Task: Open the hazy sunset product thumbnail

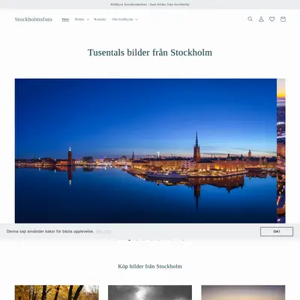Action: click(243, 292)
